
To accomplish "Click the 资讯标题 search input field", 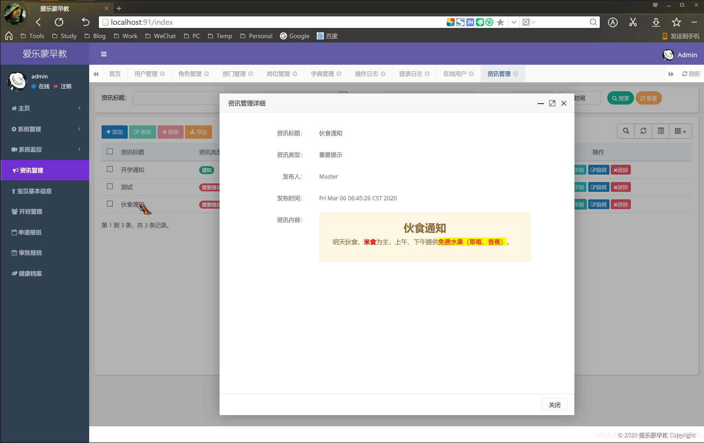I will pyautogui.click(x=177, y=98).
